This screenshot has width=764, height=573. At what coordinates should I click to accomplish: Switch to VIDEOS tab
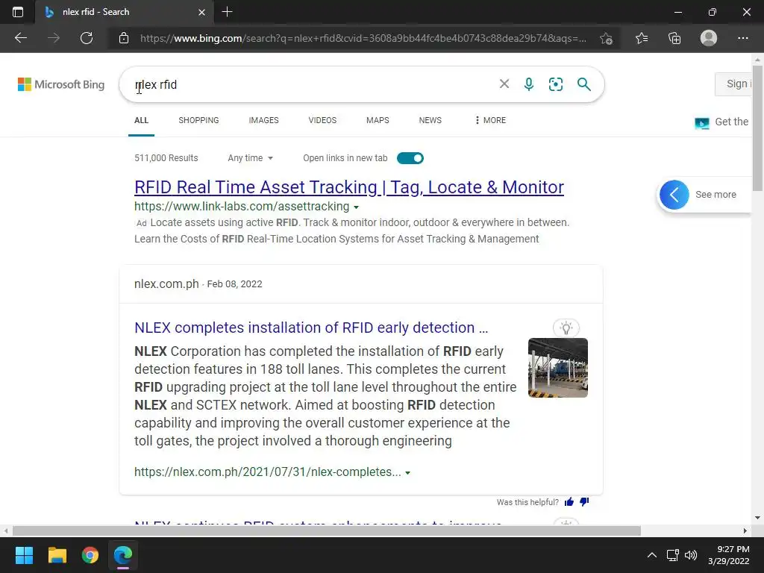(x=322, y=120)
